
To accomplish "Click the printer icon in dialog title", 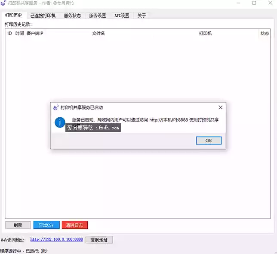I will click(56, 107).
